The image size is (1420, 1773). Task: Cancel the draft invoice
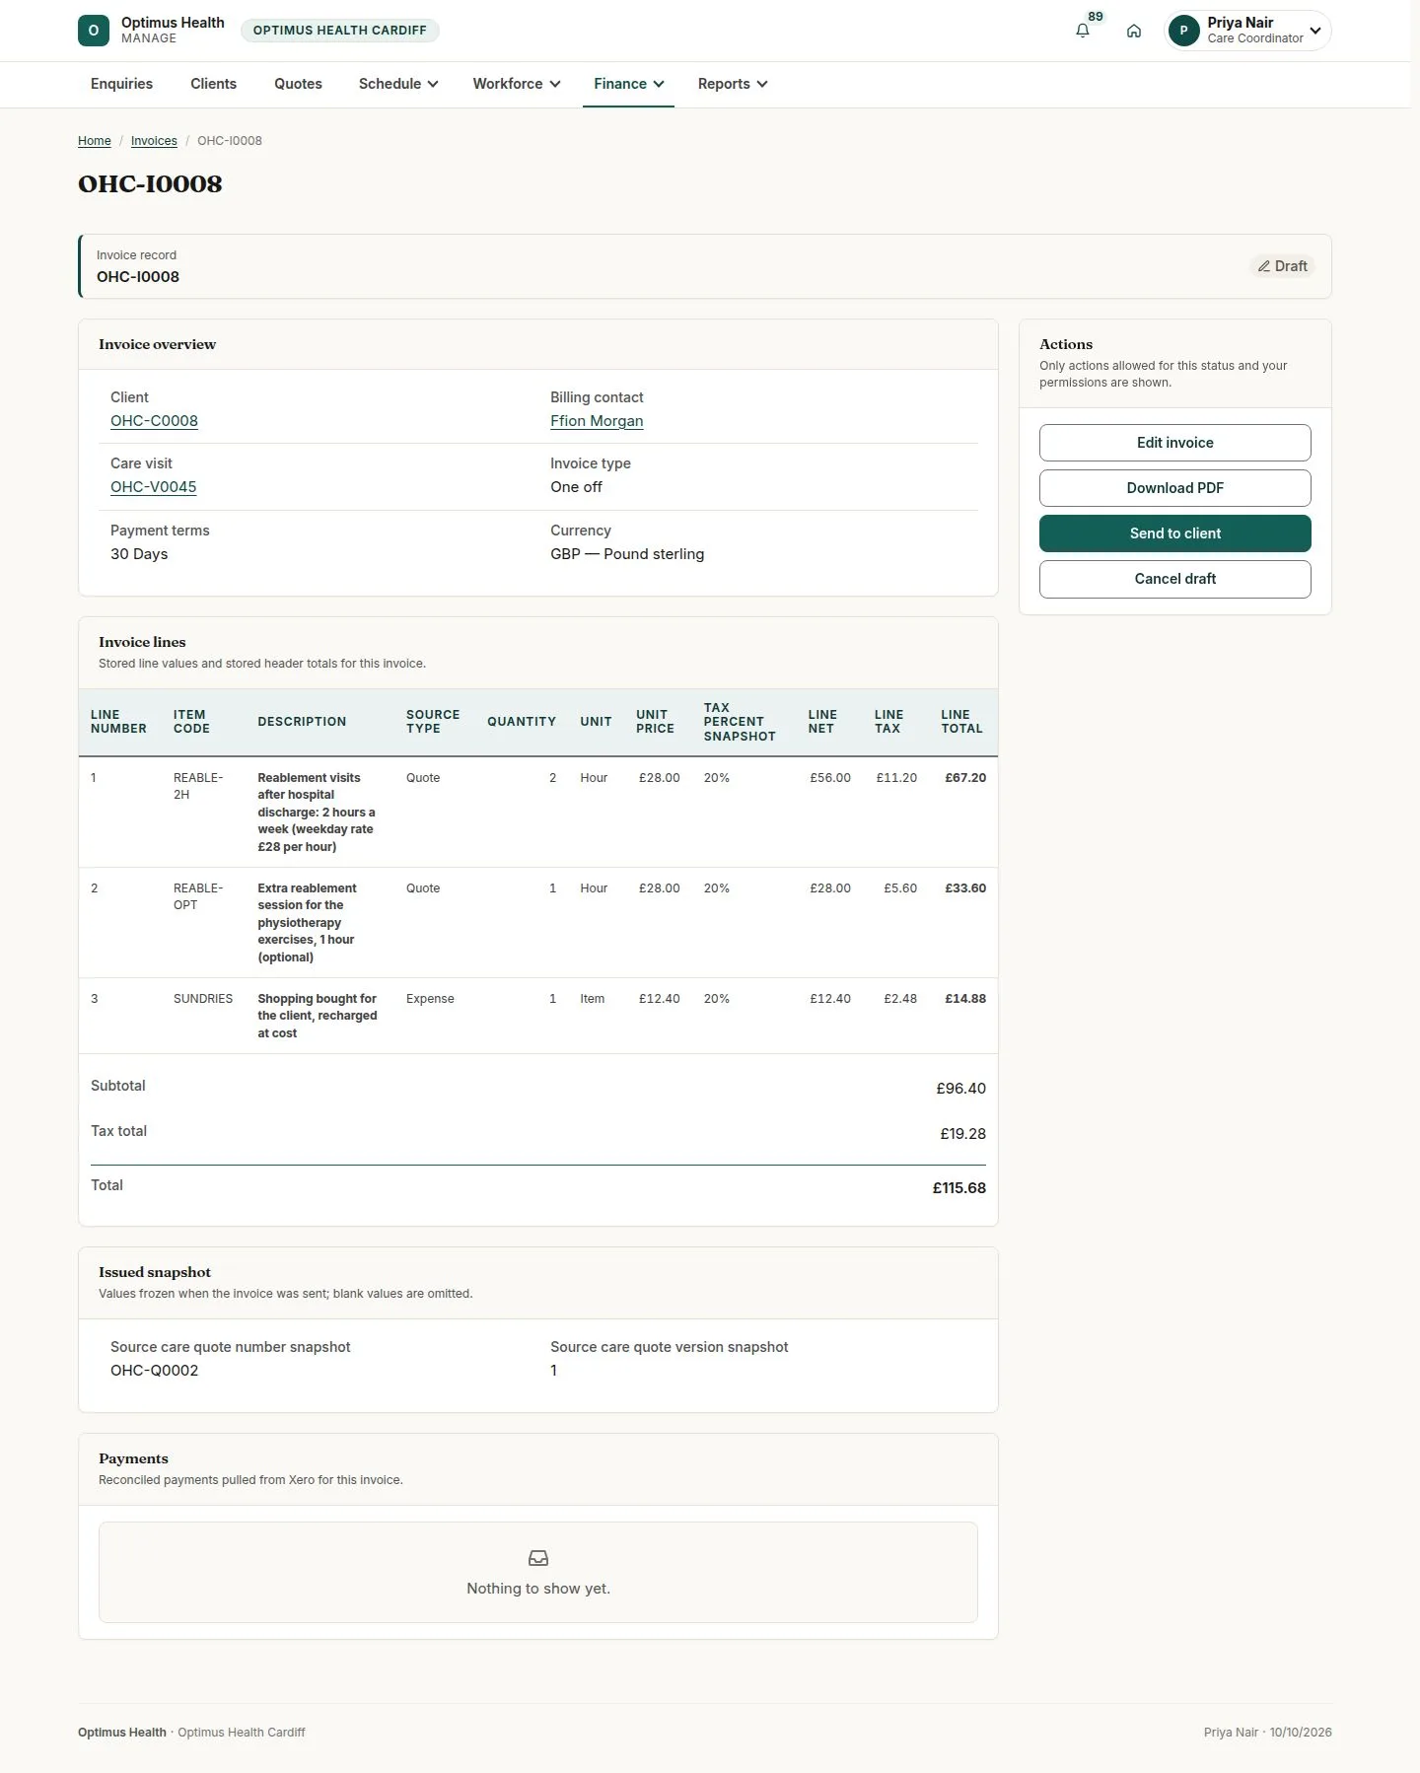1174,579
